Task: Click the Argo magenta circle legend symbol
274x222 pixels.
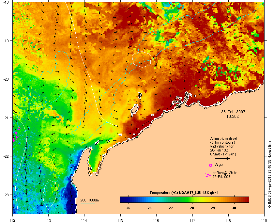Action: [x=211, y=165]
